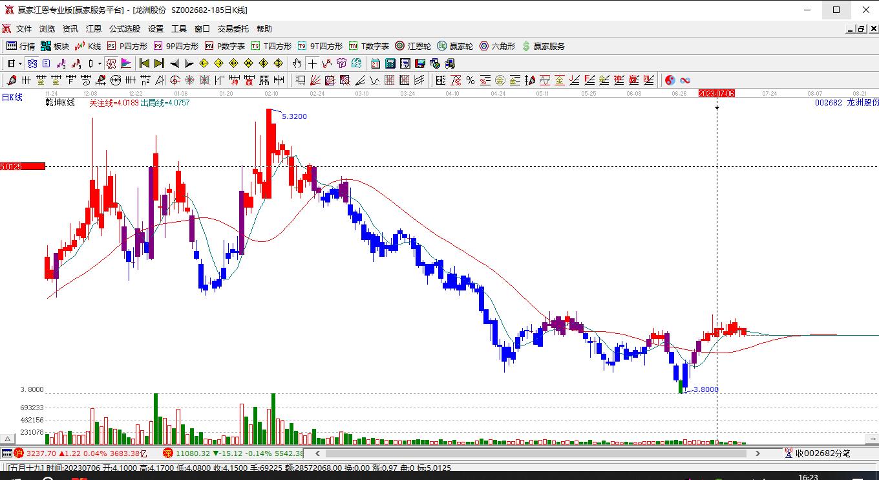Select the red pencil drawing tool
This screenshot has height=480, width=879.
pyautogui.click(x=11, y=80)
